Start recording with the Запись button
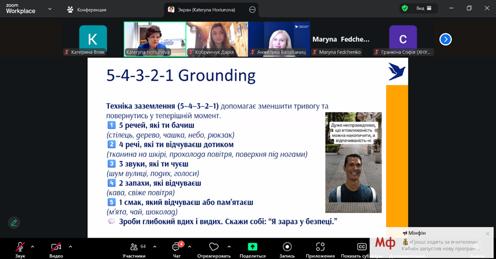The image size is (496, 259). click(x=287, y=247)
